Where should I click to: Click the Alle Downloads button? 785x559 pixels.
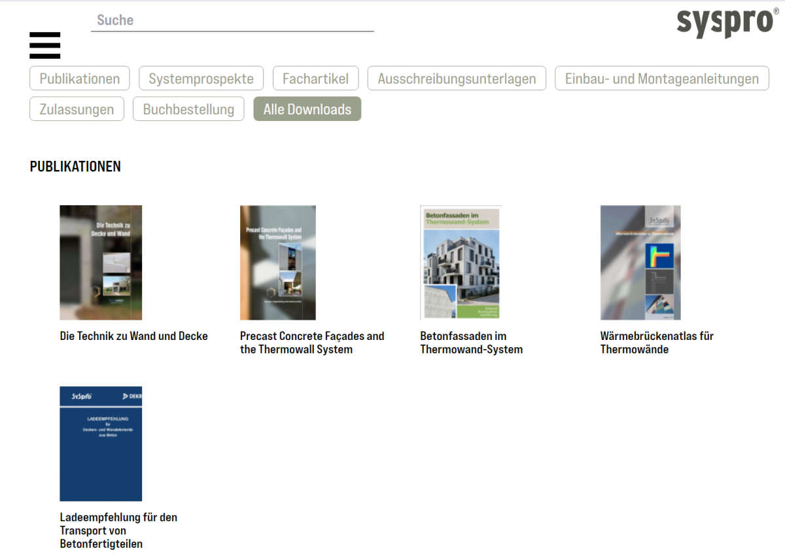coord(307,109)
